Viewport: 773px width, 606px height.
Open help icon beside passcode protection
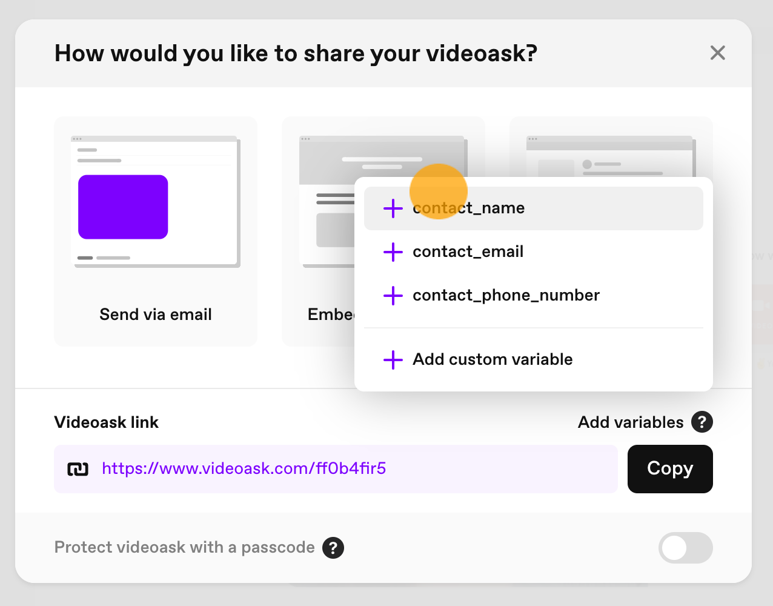(333, 548)
